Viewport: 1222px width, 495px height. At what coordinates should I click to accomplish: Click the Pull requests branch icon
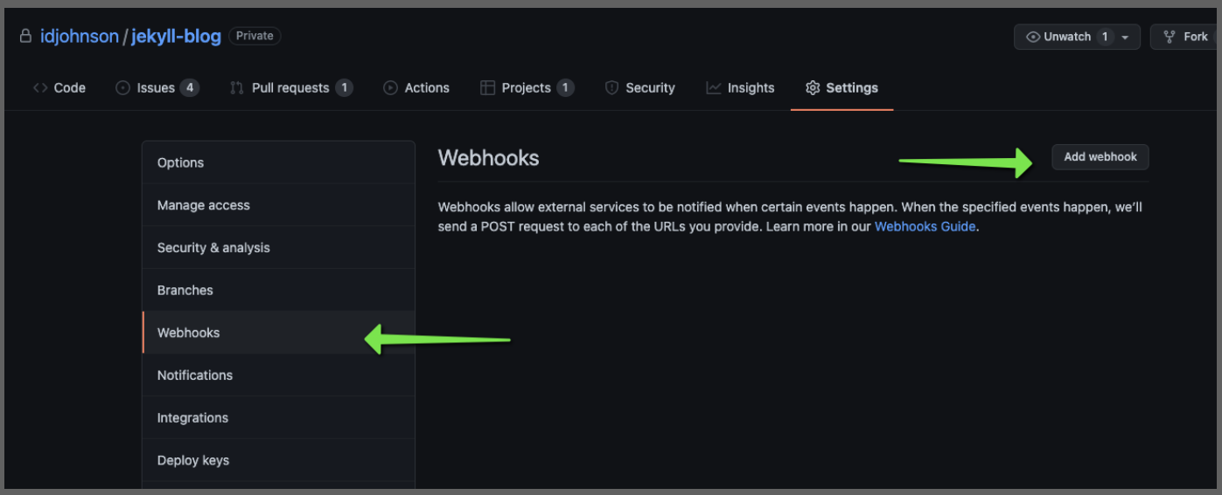tap(237, 87)
